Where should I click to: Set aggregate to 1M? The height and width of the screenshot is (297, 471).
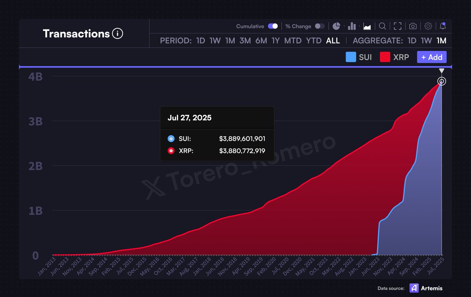pyautogui.click(x=442, y=41)
